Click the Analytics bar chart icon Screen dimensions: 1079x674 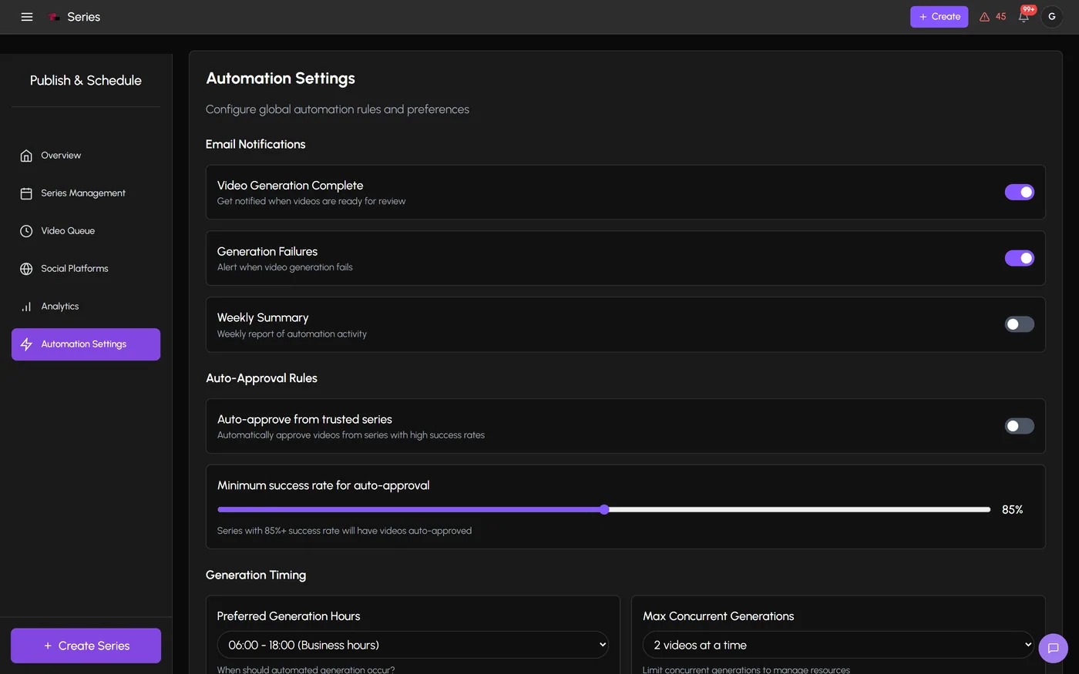26,307
